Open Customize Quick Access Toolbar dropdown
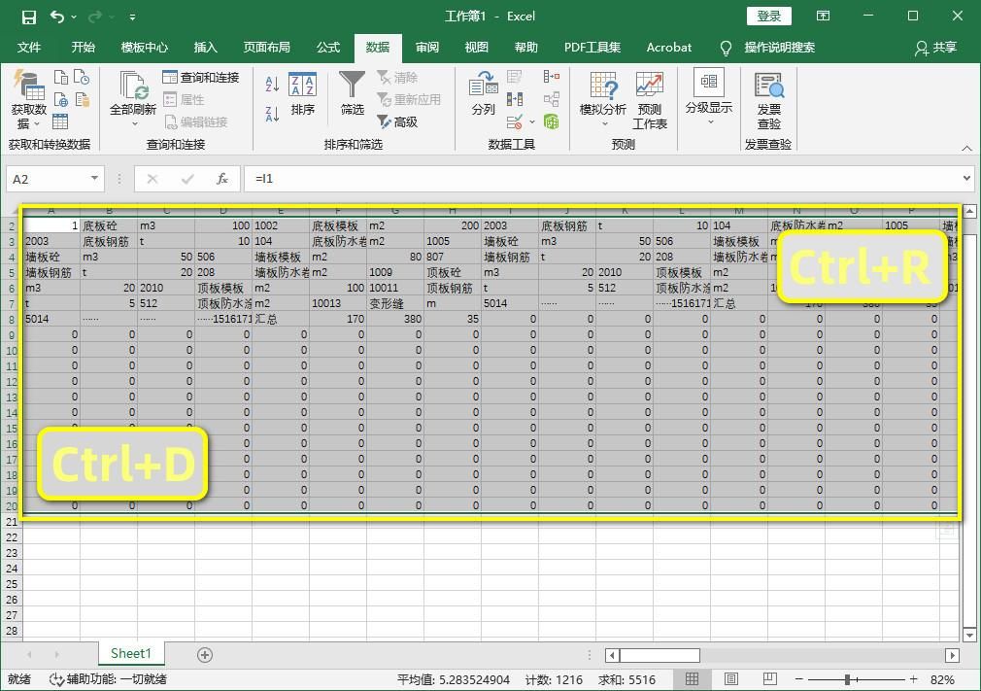This screenshot has width=981, height=691. [x=133, y=17]
